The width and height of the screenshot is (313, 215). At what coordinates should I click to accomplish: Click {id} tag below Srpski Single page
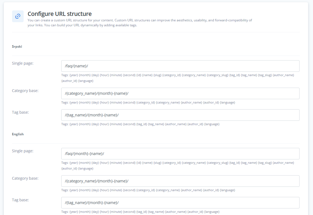pyautogui.click(x=139, y=75)
